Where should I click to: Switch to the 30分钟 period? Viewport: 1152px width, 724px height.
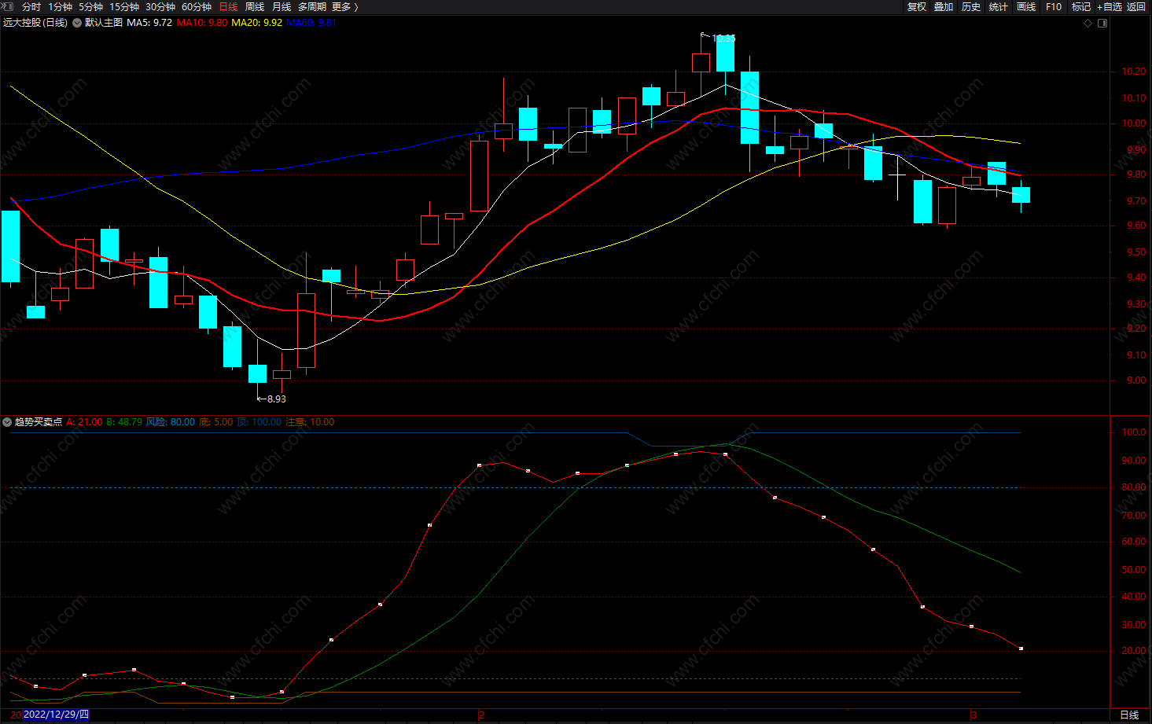160,6
